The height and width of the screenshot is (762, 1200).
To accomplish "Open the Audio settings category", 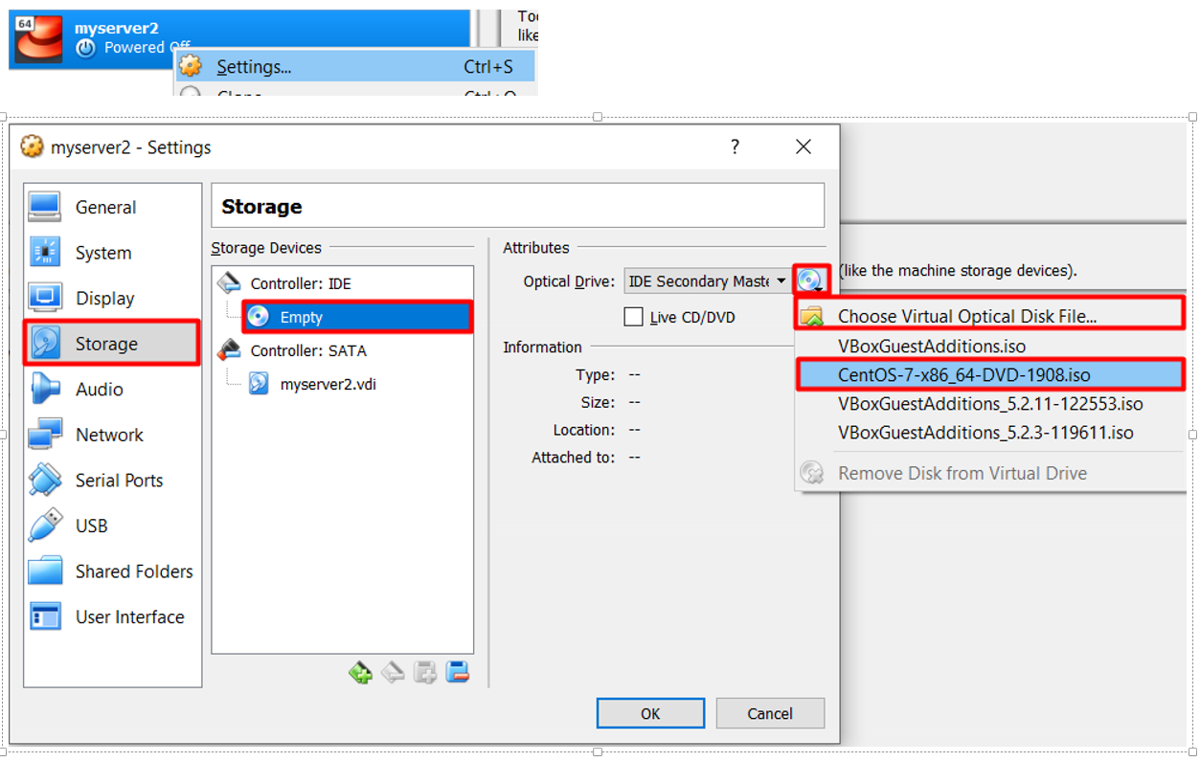I will coord(113,390).
